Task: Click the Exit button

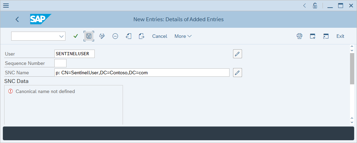Action: tap(340, 36)
